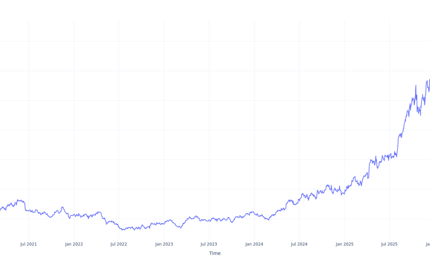This screenshot has height=268, width=430.
Task: Click the 'Time' x-axis title
Action: click(215, 253)
